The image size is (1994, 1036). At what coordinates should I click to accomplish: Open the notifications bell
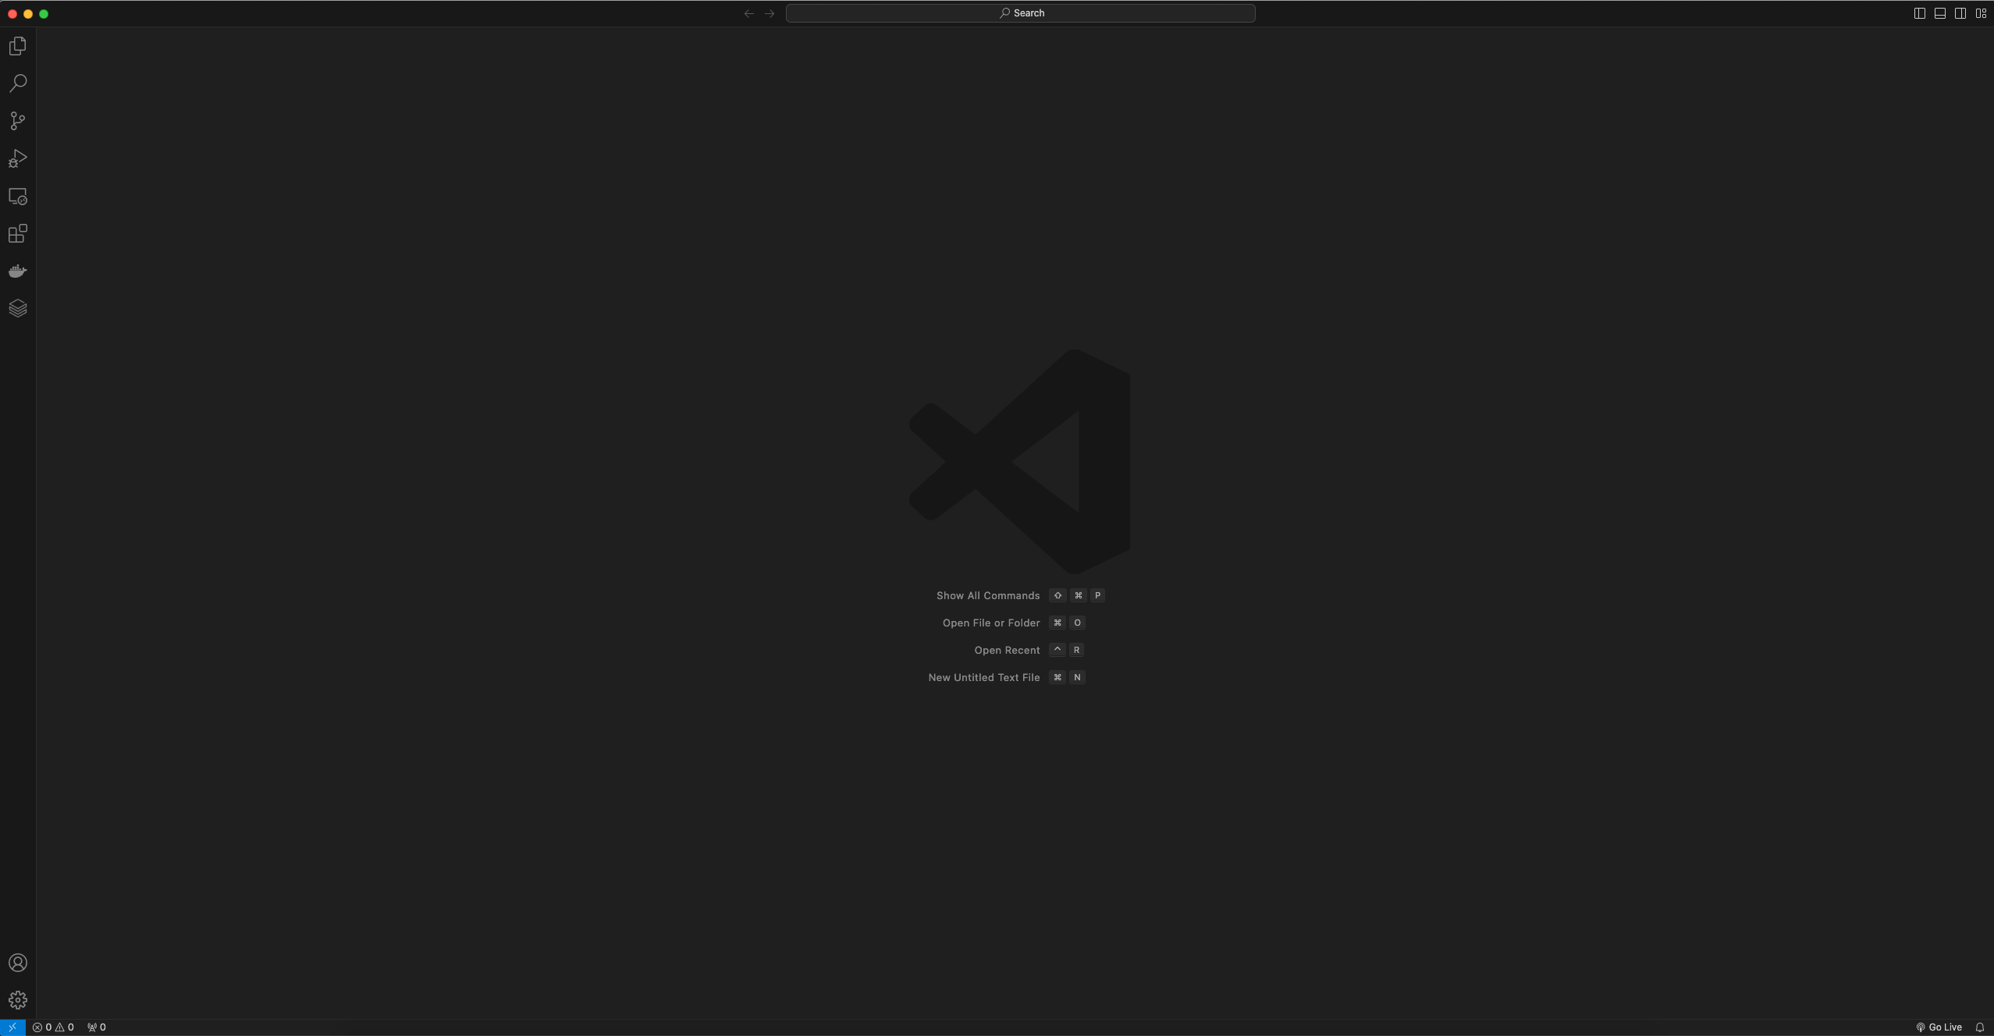[x=1980, y=1027]
